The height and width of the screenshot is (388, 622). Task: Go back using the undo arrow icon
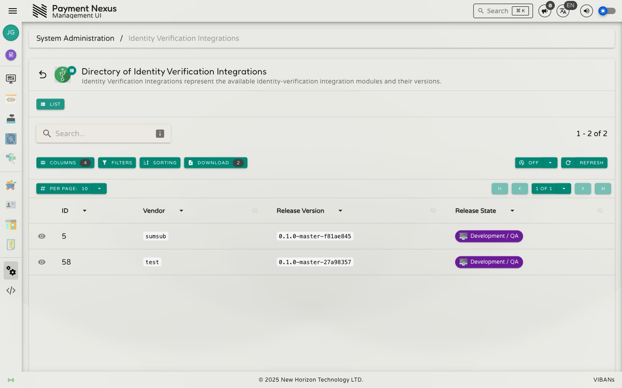pyautogui.click(x=43, y=74)
